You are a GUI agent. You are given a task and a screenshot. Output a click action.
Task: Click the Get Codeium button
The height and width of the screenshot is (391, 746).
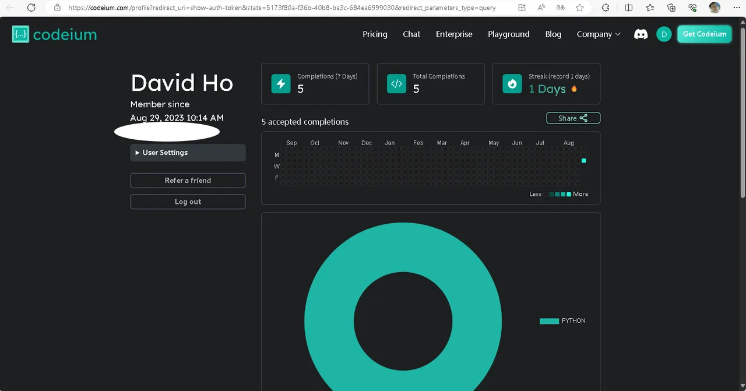pos(705,34)
